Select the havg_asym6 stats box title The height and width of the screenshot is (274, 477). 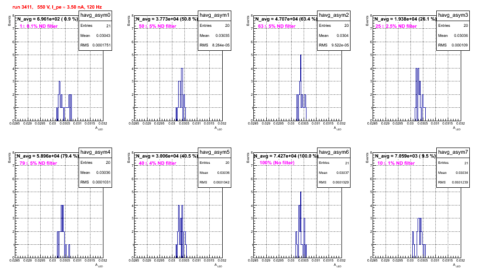pos(334,152)
